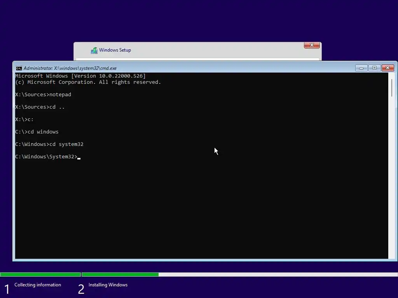Click the C:\>cd windows line
The height and width of the screenshot is (298, 398).
tap(37, 132)
